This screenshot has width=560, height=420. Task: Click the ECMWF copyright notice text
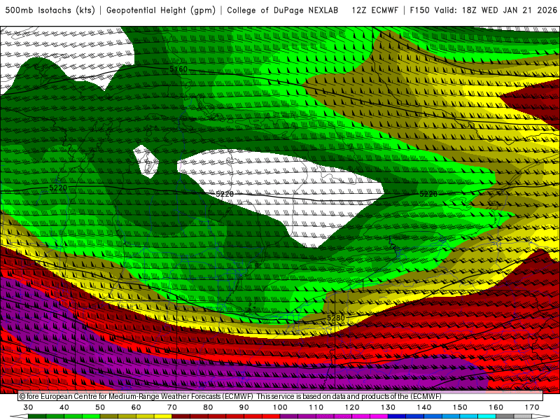[x=230, y=396]
